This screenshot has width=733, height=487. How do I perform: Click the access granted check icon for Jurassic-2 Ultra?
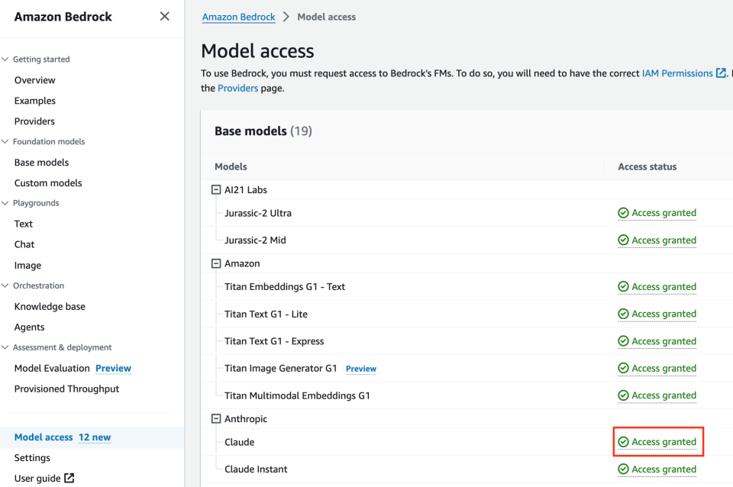pyautogui.click(x=622, y=213)
